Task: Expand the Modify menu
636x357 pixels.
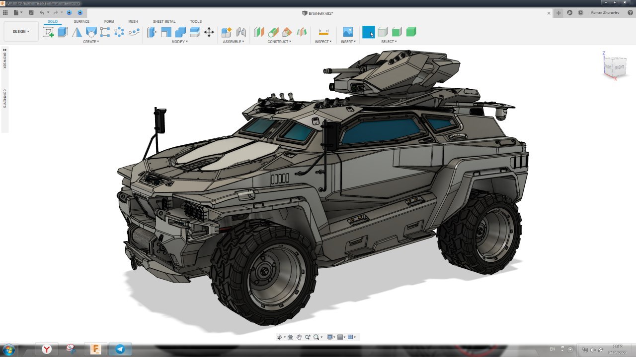Action: pyautogui.click(x=180, y=42)
